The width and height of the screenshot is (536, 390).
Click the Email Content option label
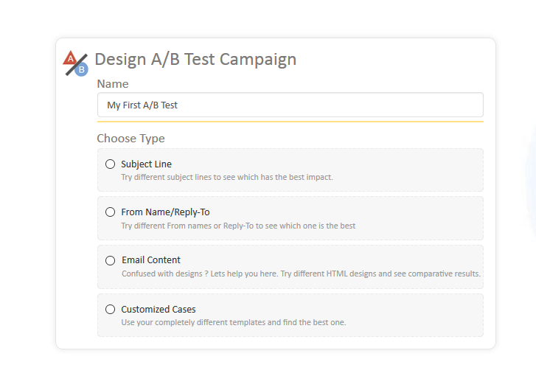[150, 260]
